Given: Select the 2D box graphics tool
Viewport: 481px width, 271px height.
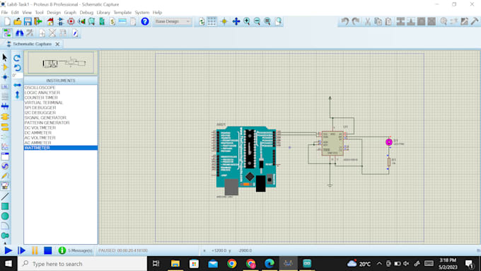Looking at the screenshot, I should point(5,206).
